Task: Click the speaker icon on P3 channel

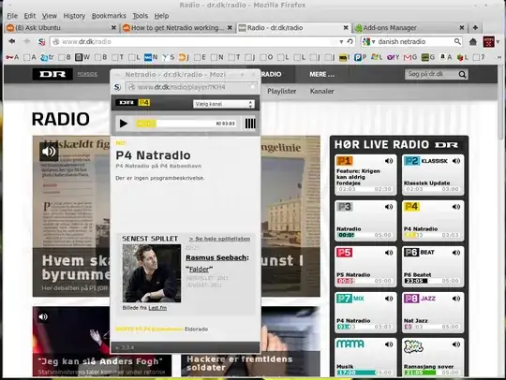Action: (389, 207)
